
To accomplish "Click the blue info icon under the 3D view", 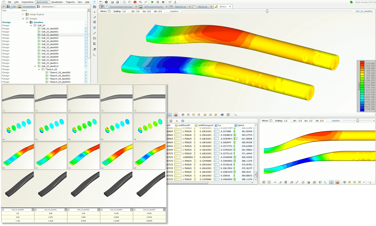I will tap(170, 115).
